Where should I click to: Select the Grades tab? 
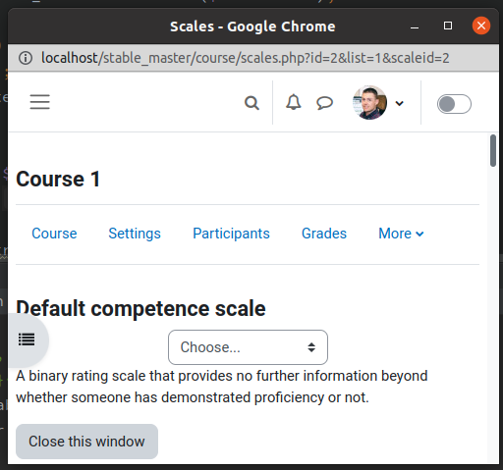point(324,234)
